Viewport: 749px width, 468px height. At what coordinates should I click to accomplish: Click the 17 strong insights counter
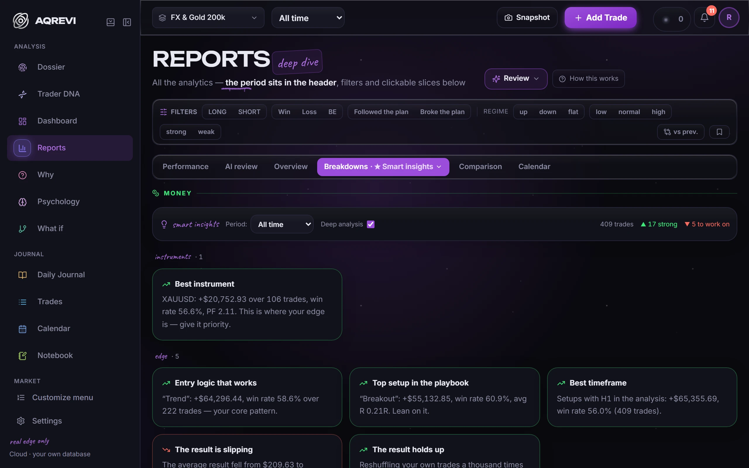tap(659, 224)
